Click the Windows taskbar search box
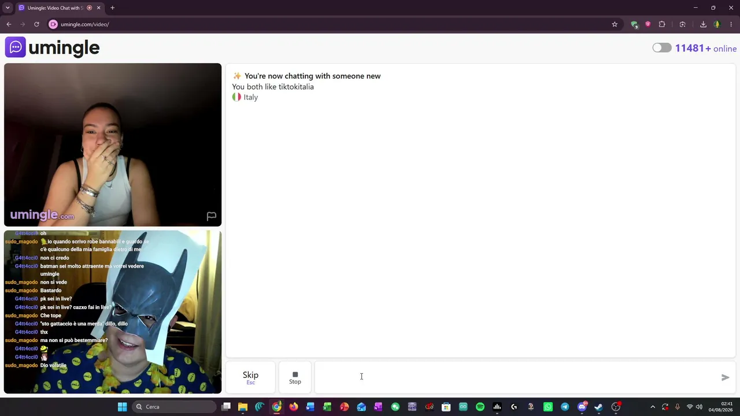740x416 pixels. coord(175,407)
